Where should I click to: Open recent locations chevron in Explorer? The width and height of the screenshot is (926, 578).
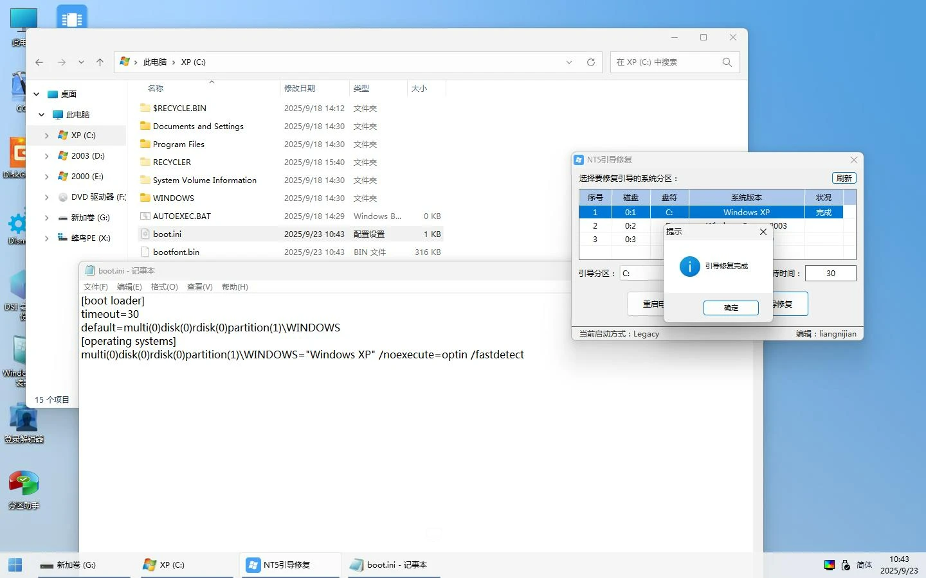point(81,62)
